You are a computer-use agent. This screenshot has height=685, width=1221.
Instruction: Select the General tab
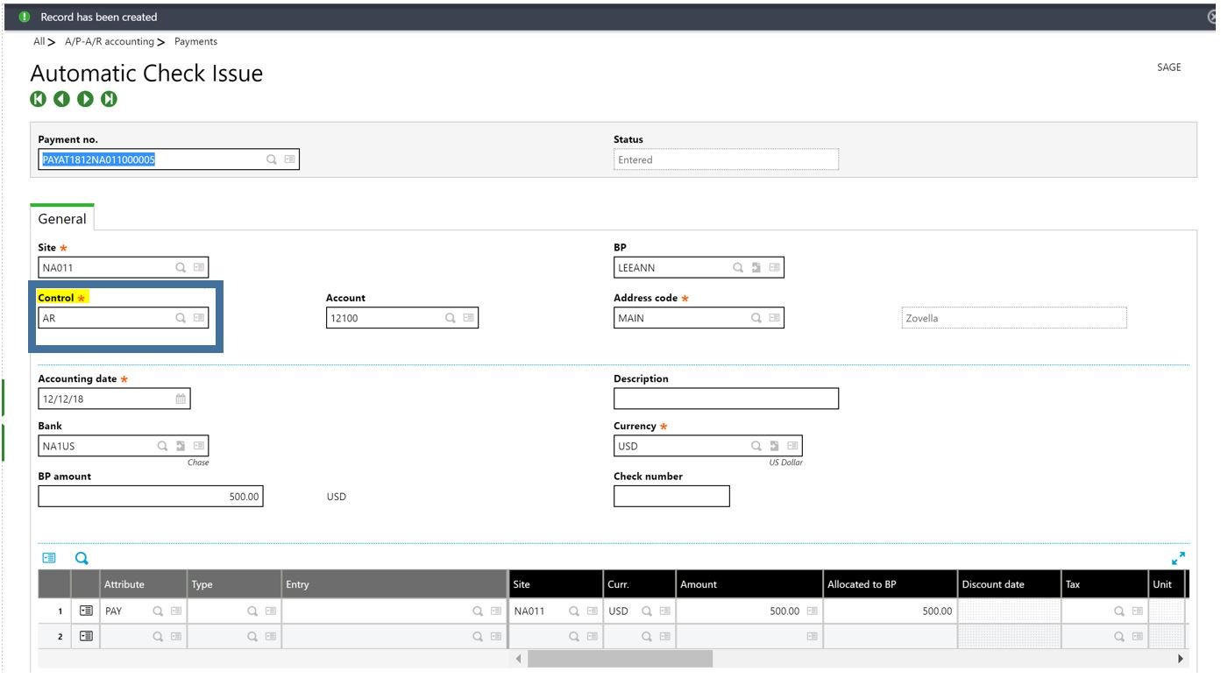coord(62,219)
